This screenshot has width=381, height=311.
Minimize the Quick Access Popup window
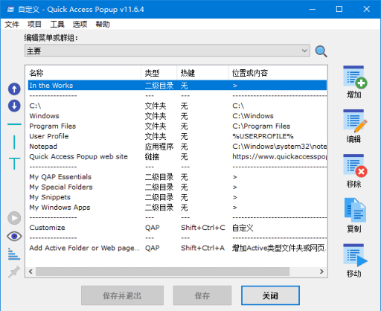point(313,9)
